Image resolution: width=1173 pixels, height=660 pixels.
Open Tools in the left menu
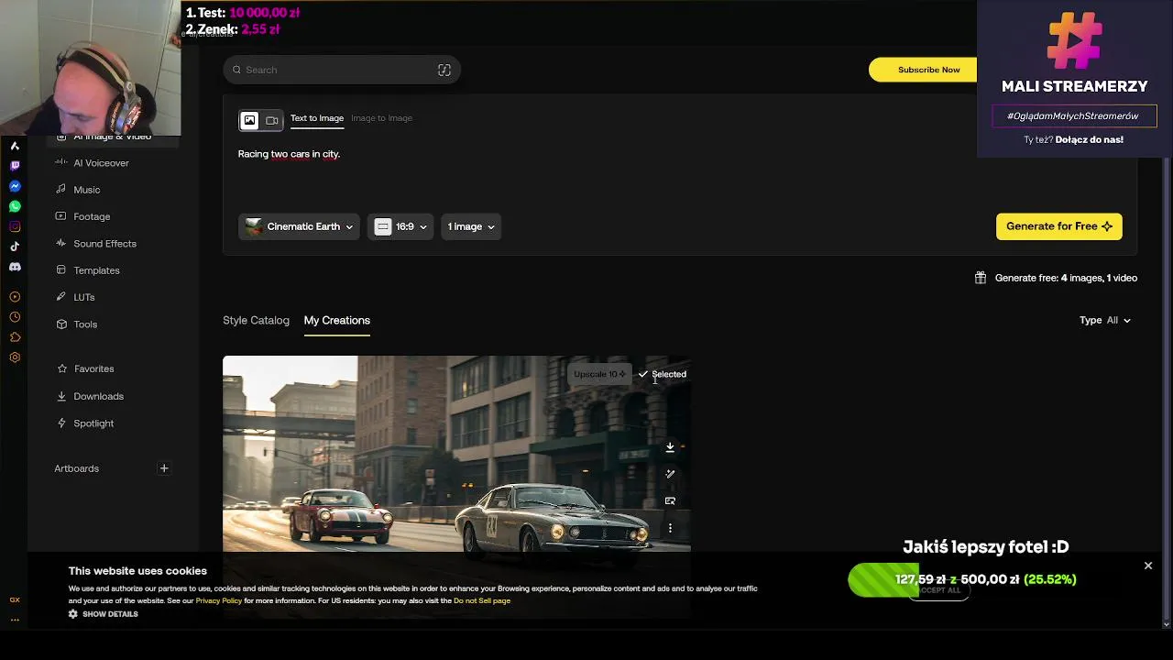[85, 324]
